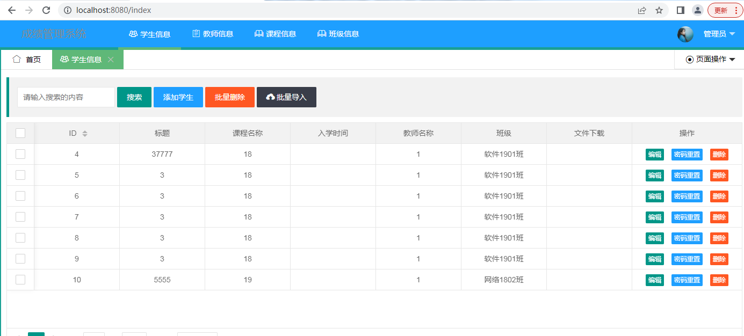Tick the select-all checkbox in table header
Viewport: 744px width, 336px height.
(x=20, y=133)
